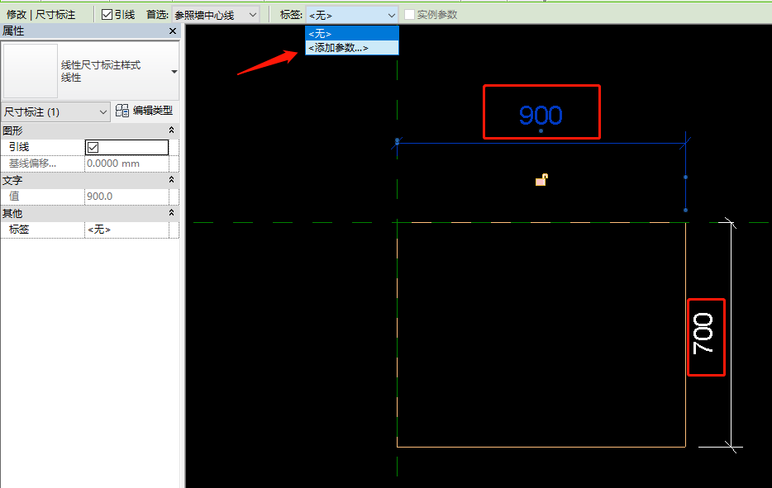Open the 编辑类型 edit type dialog
Screen dimensions: 772x488
(145, 111)
